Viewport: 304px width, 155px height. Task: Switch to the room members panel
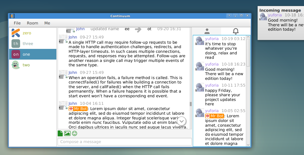pos(207,31)
